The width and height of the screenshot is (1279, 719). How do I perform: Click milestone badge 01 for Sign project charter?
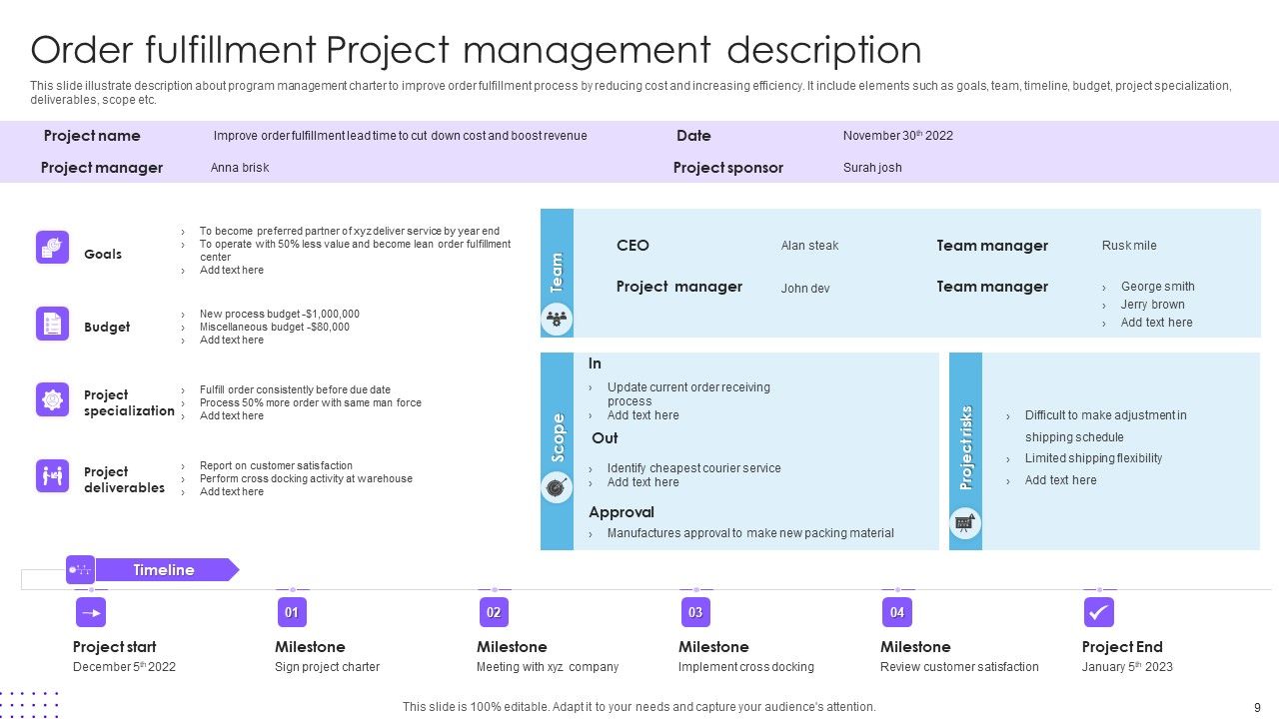tap(293, 612)
